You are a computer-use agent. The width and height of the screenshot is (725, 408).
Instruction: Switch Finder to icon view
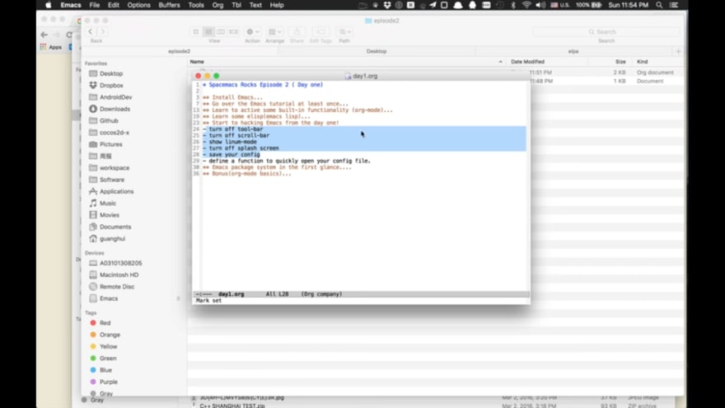coord(196,31)
